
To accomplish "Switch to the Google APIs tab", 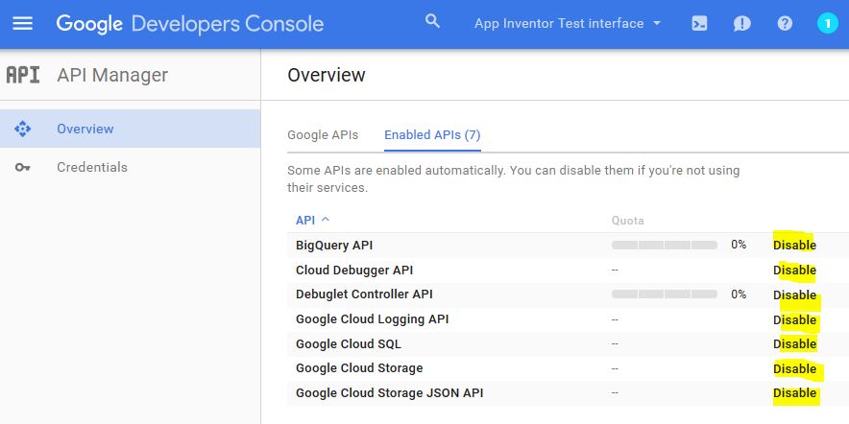I will [323, 134].
